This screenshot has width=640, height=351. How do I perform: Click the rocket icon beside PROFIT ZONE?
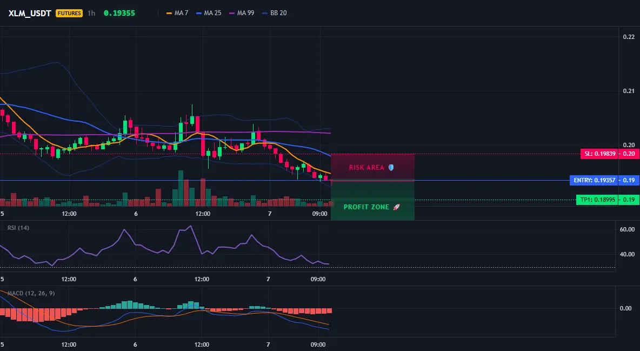396,207
